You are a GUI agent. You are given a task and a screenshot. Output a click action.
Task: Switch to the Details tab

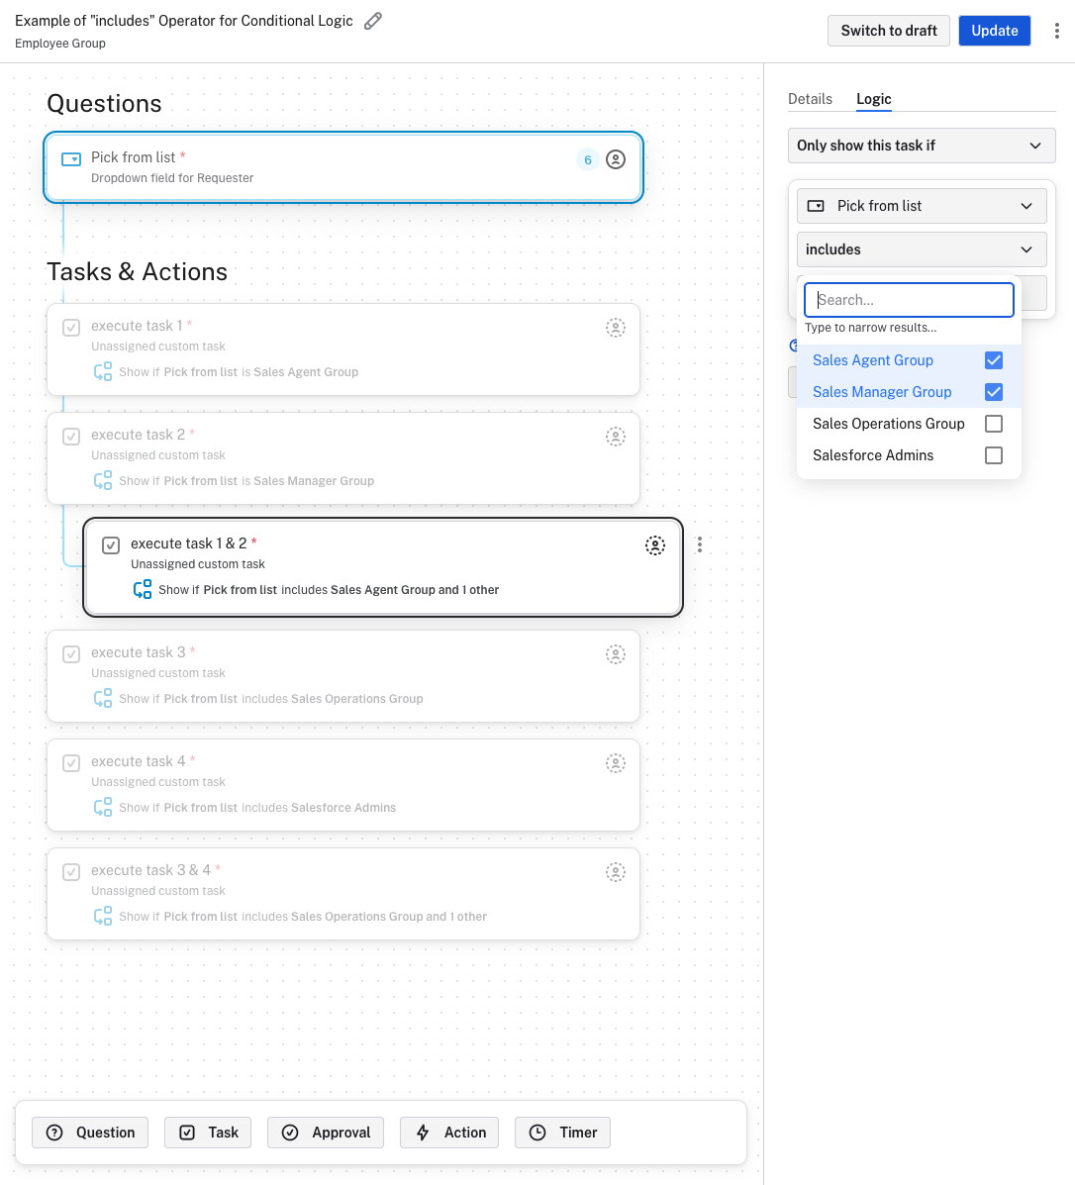coord(810,99)
